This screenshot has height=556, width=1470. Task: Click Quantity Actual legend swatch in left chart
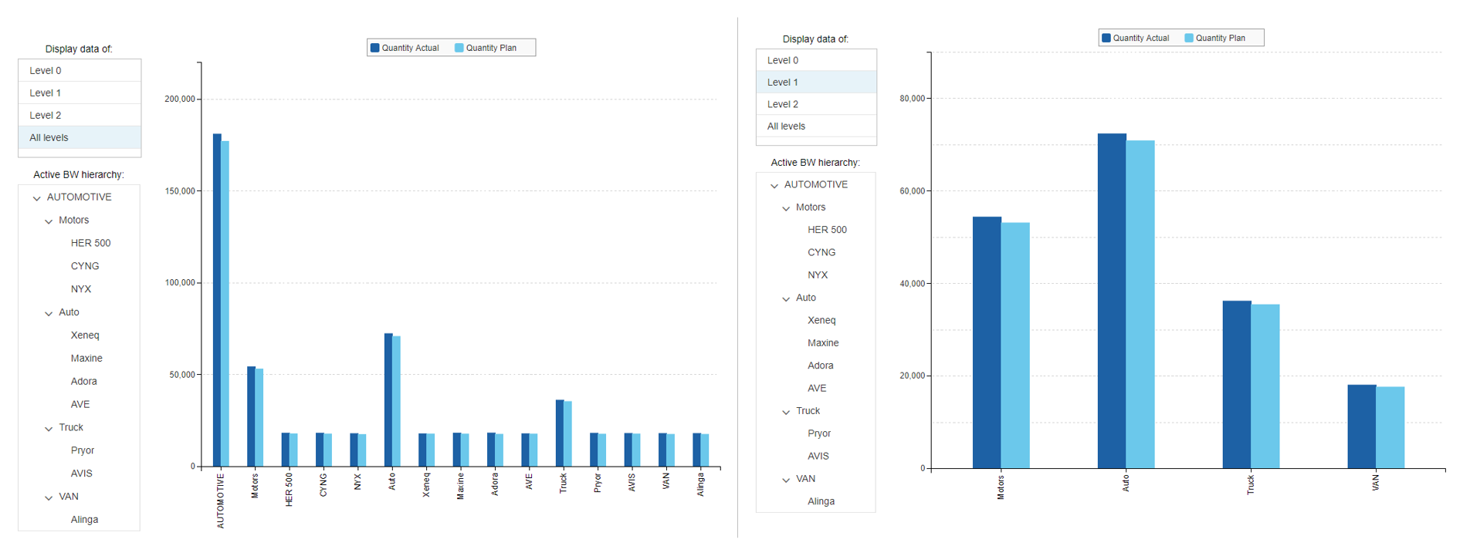[x=375, y=48]
